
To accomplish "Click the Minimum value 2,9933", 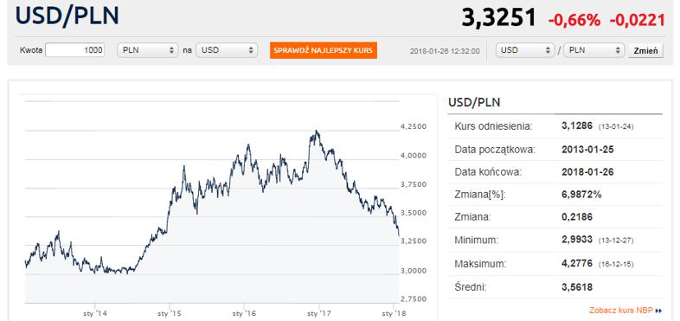I will tap(577, 240).
